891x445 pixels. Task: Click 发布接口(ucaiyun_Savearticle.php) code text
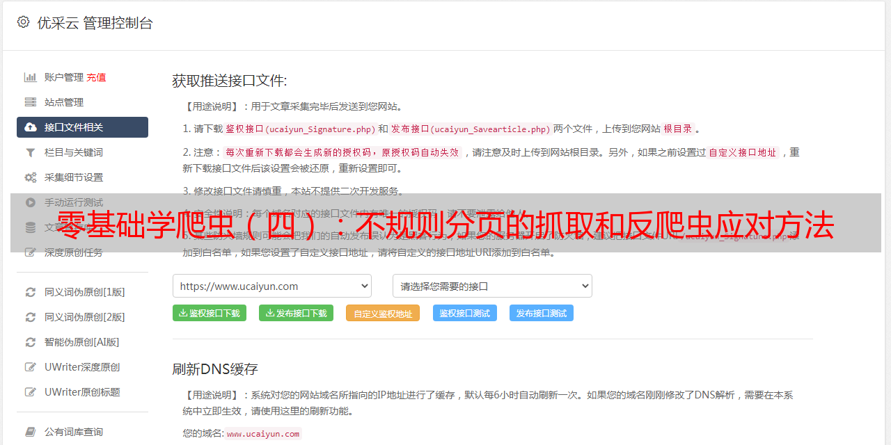[x=471, y=129]
